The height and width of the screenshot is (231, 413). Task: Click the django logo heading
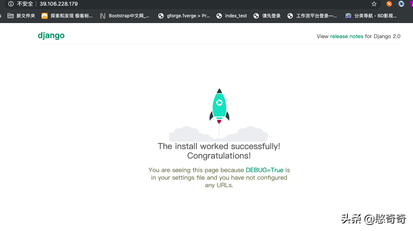51,35
